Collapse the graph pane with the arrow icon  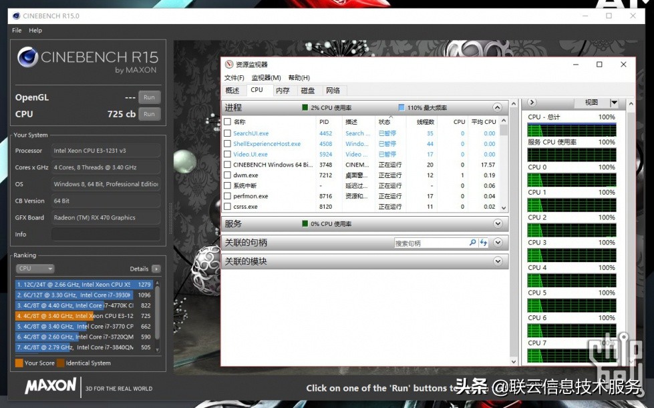click(532, 103)
